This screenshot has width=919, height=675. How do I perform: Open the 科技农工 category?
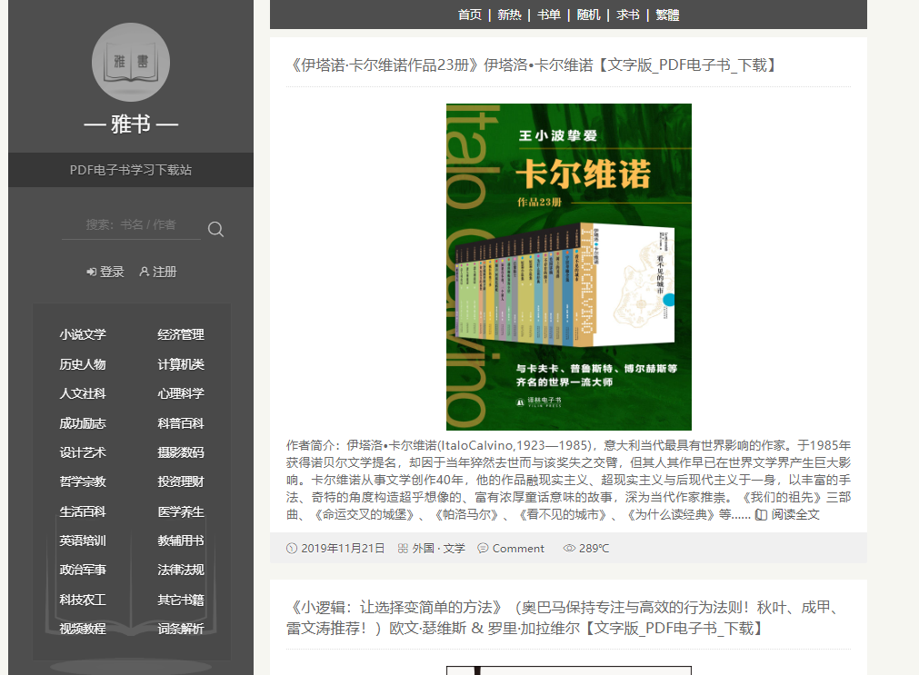[83, 600]
